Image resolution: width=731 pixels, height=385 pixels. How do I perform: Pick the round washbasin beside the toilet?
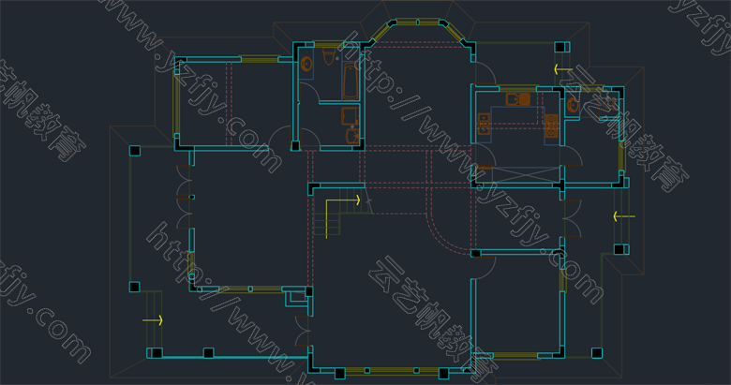[x=306, y=64]
